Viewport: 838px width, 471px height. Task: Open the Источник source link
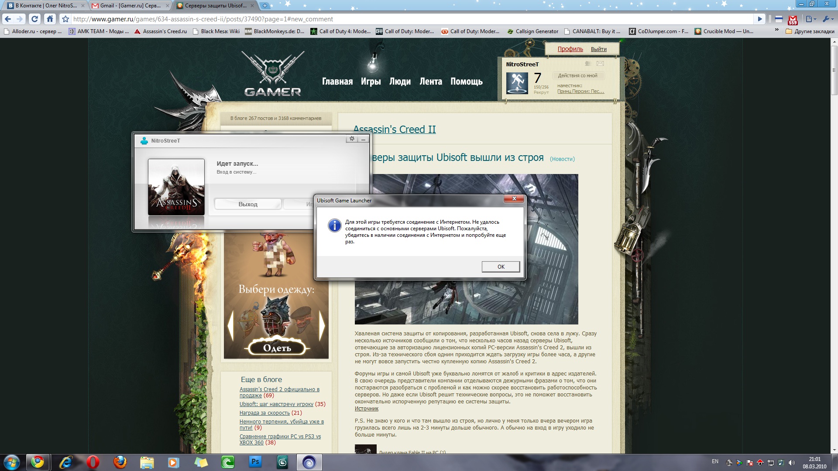tap(366, 409)
